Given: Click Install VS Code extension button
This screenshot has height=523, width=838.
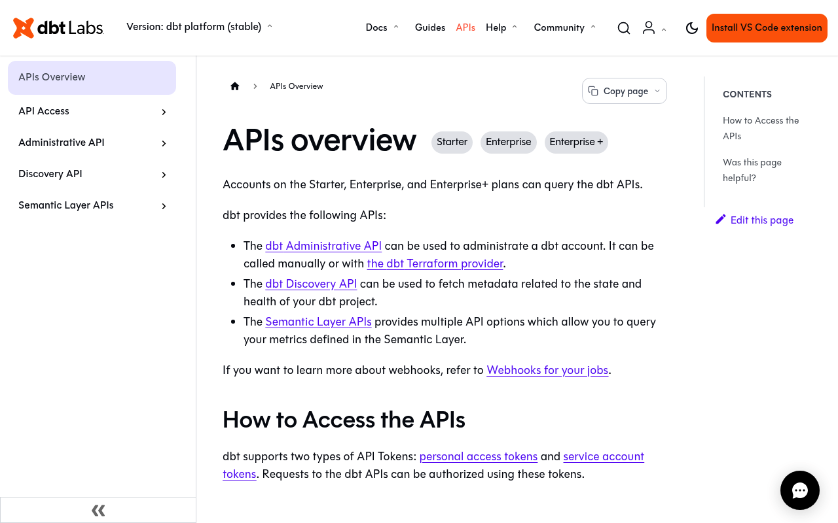Looking at the screenshot, I should click(x=767, y=28).
